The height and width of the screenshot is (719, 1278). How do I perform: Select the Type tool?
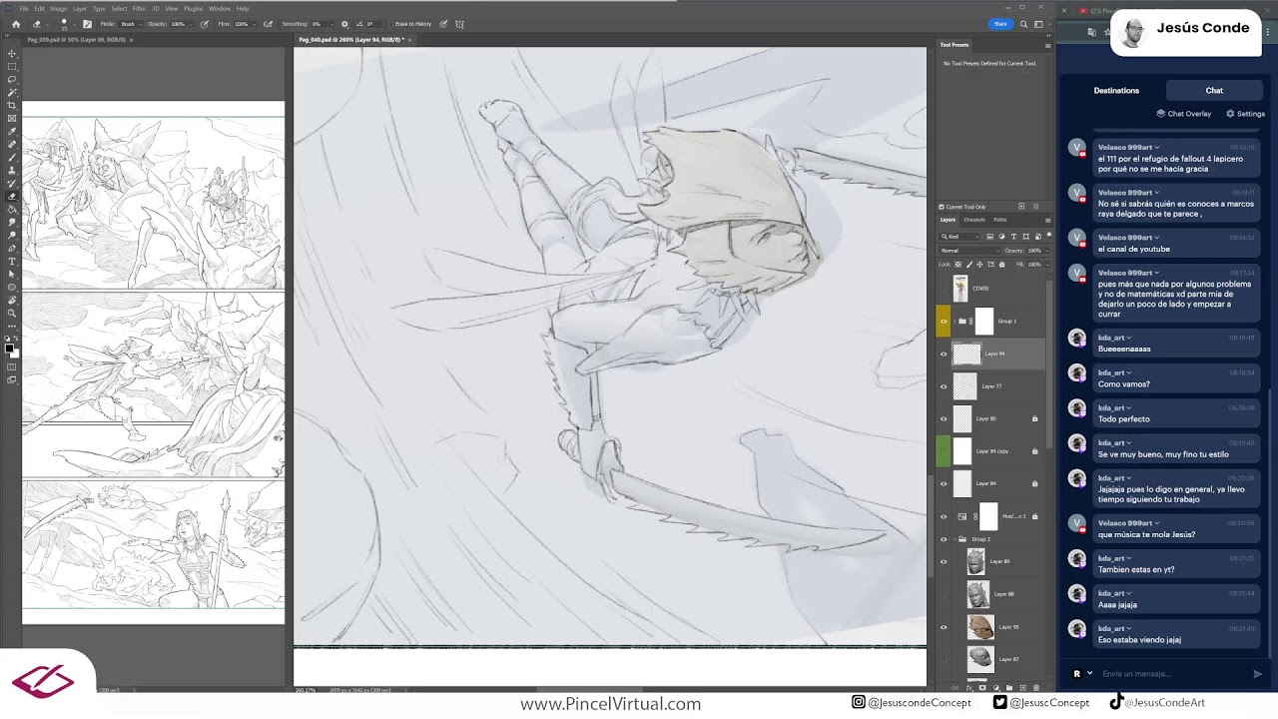[x=12, y=262]
